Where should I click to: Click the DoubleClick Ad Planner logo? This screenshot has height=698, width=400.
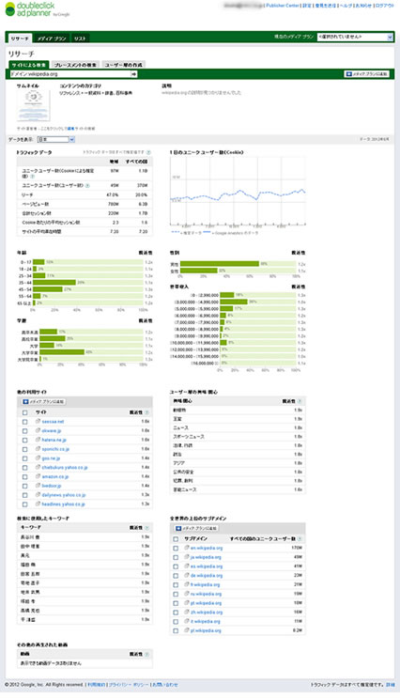coord(36,9)
